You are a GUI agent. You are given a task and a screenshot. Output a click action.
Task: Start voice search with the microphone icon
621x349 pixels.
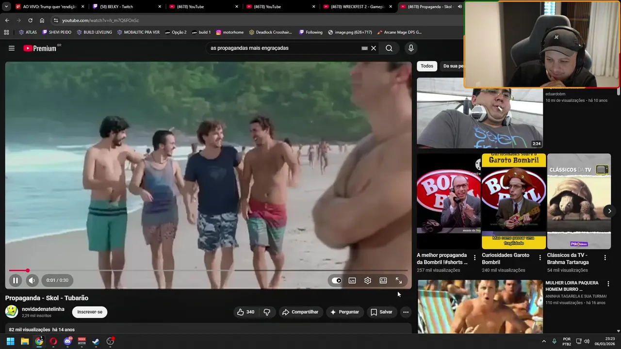click(x=411, y=48)
